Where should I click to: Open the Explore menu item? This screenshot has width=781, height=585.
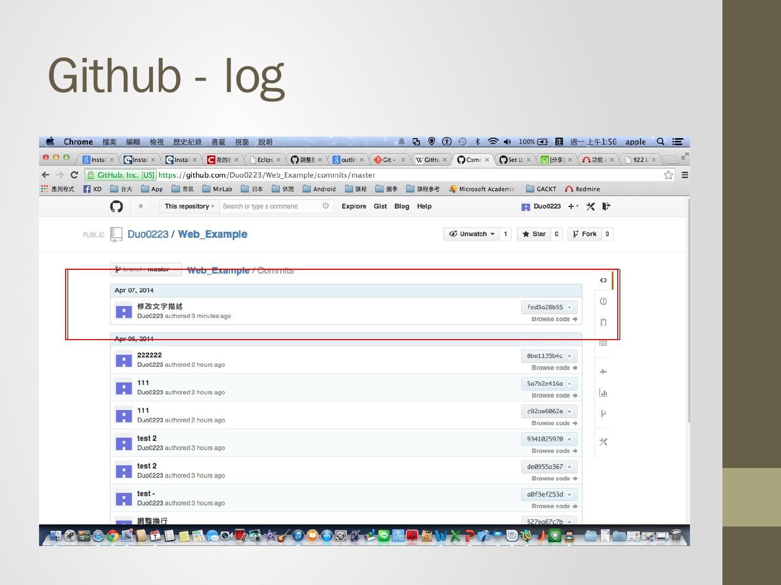pyautogui.click(x=354, y=206)
